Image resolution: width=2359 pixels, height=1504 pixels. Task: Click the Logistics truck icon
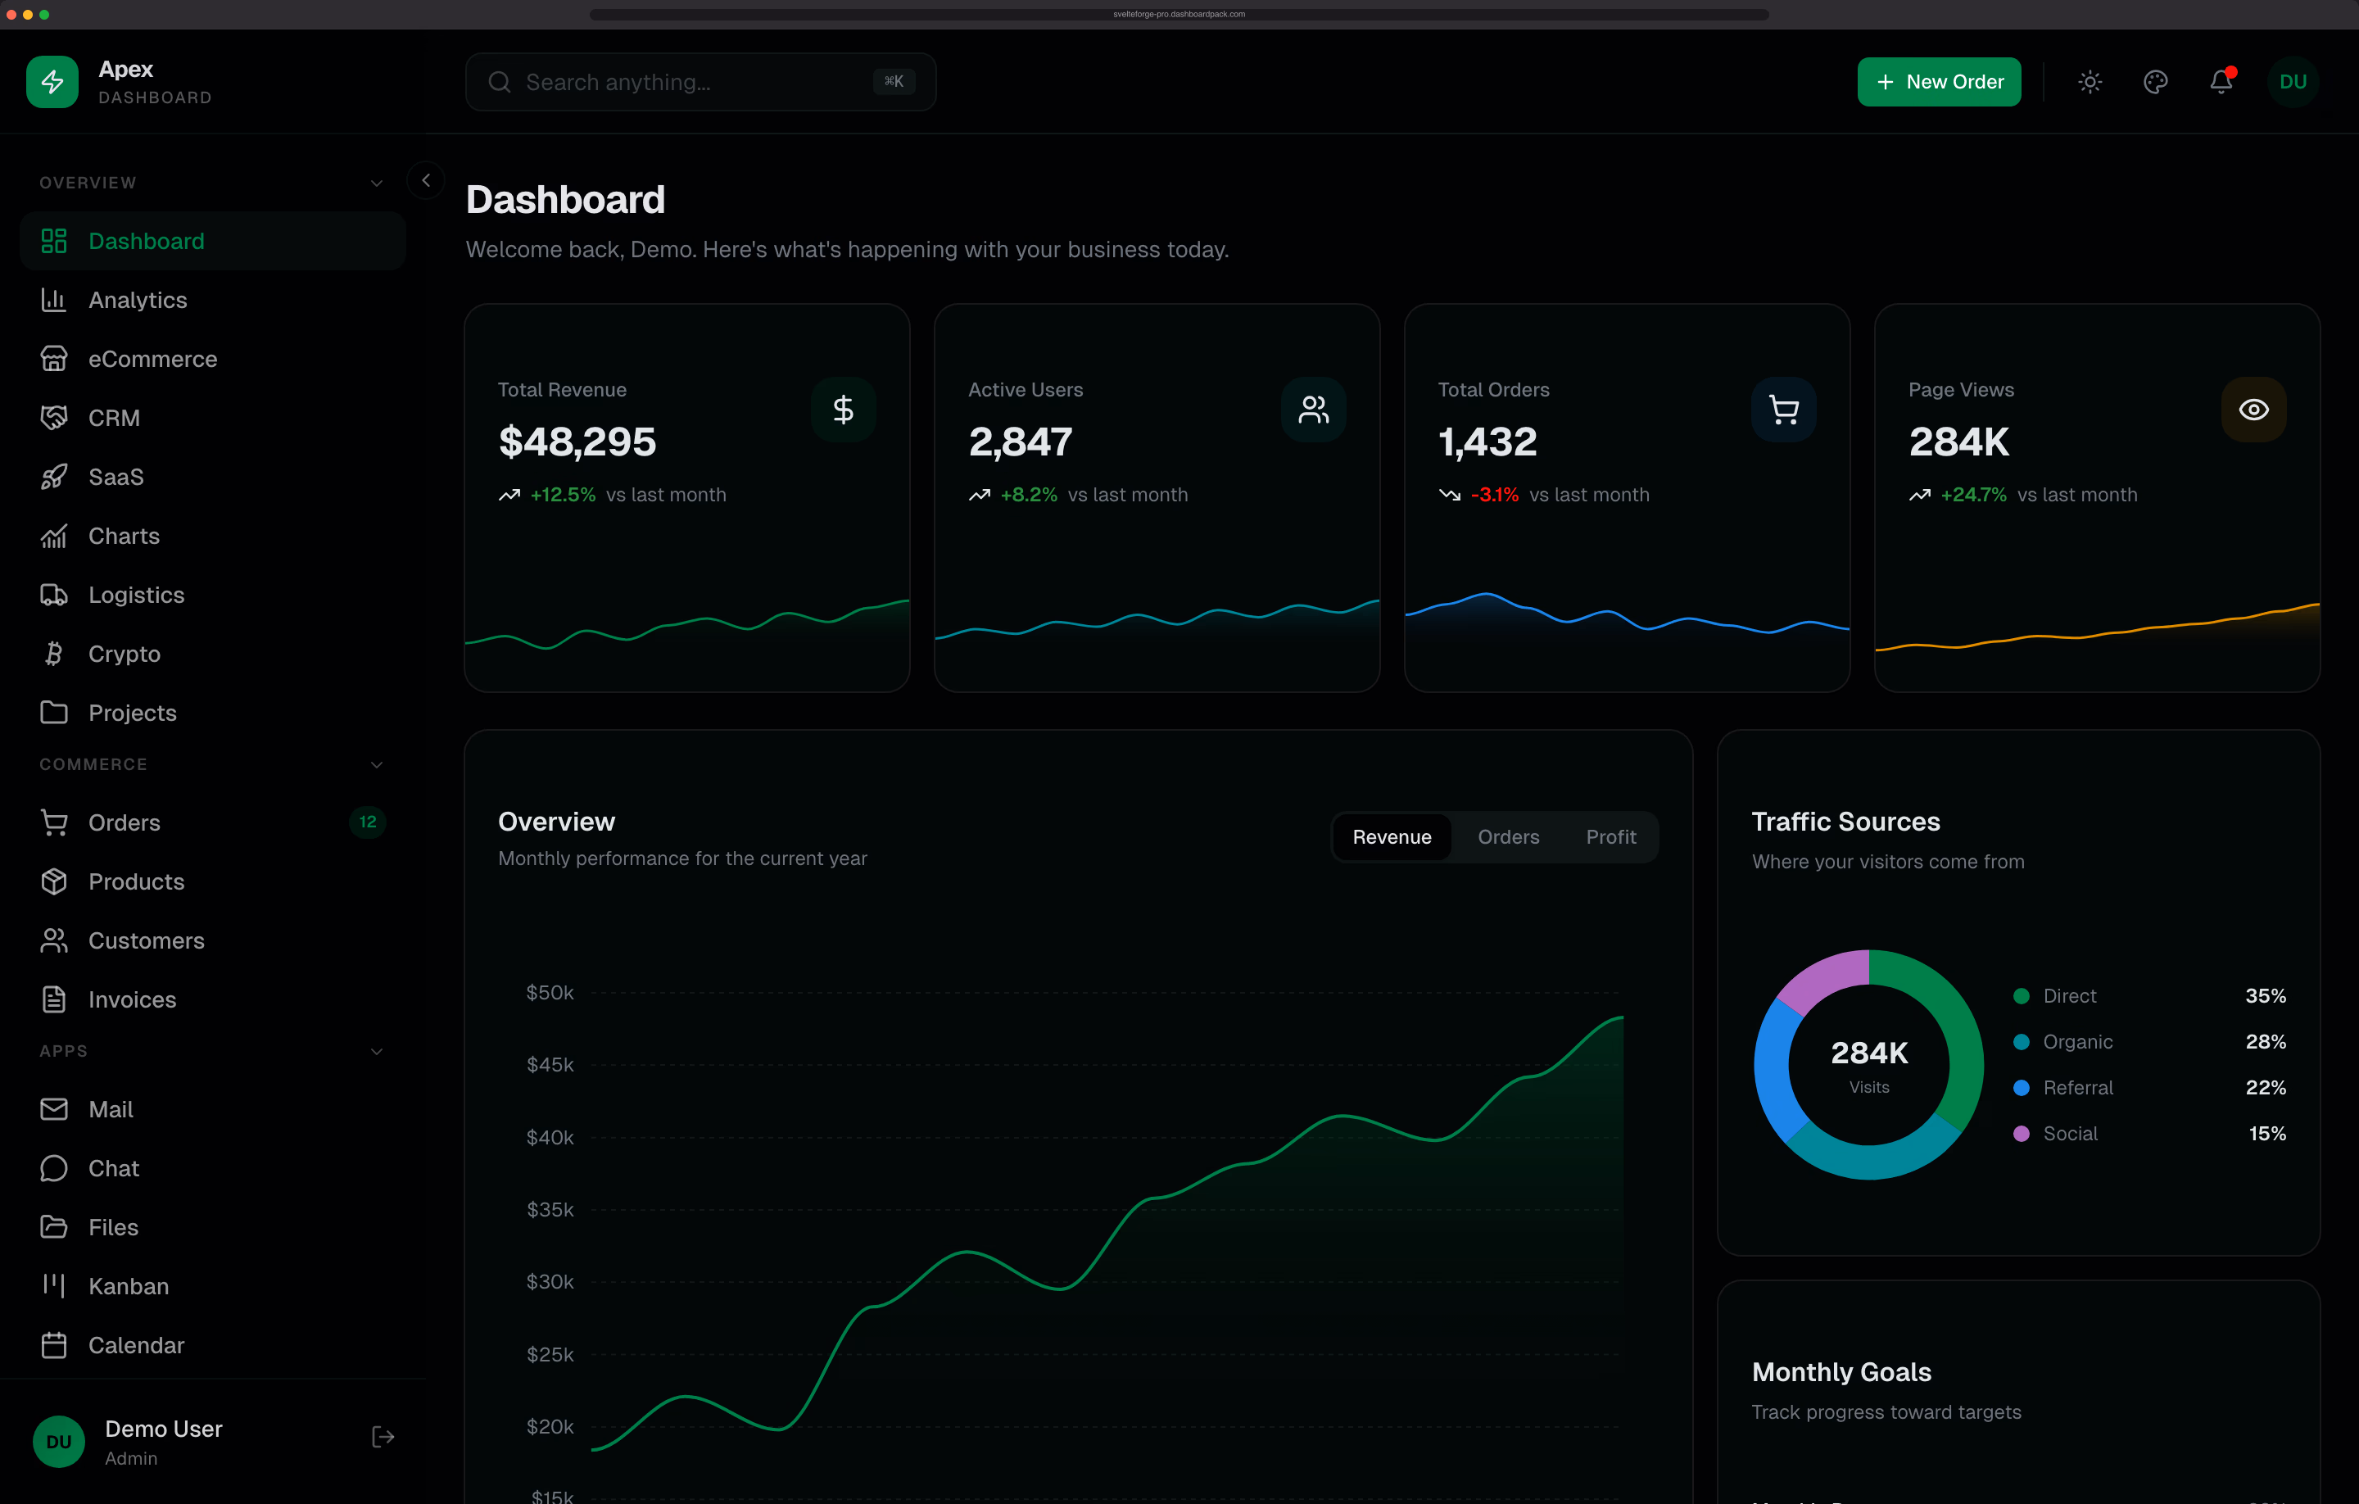coord(54,595)
